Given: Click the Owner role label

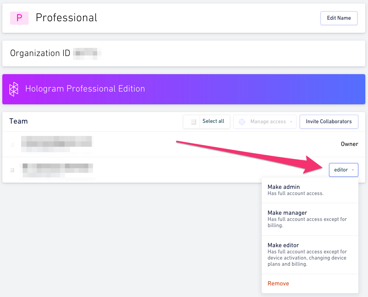Looking at the screenshot, I should point(349,144).
